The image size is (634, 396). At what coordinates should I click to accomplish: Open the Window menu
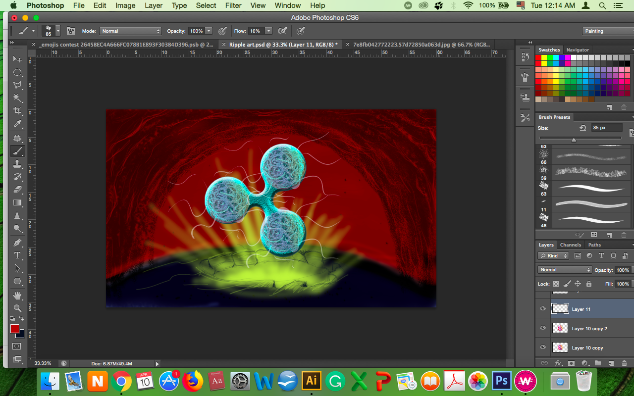(x=287, y=5)
